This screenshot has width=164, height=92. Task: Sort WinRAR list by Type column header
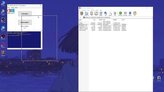click(104, 20)
